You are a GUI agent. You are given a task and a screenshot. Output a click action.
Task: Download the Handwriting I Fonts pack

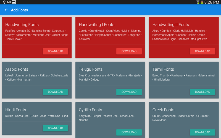[x=129, y=51]
